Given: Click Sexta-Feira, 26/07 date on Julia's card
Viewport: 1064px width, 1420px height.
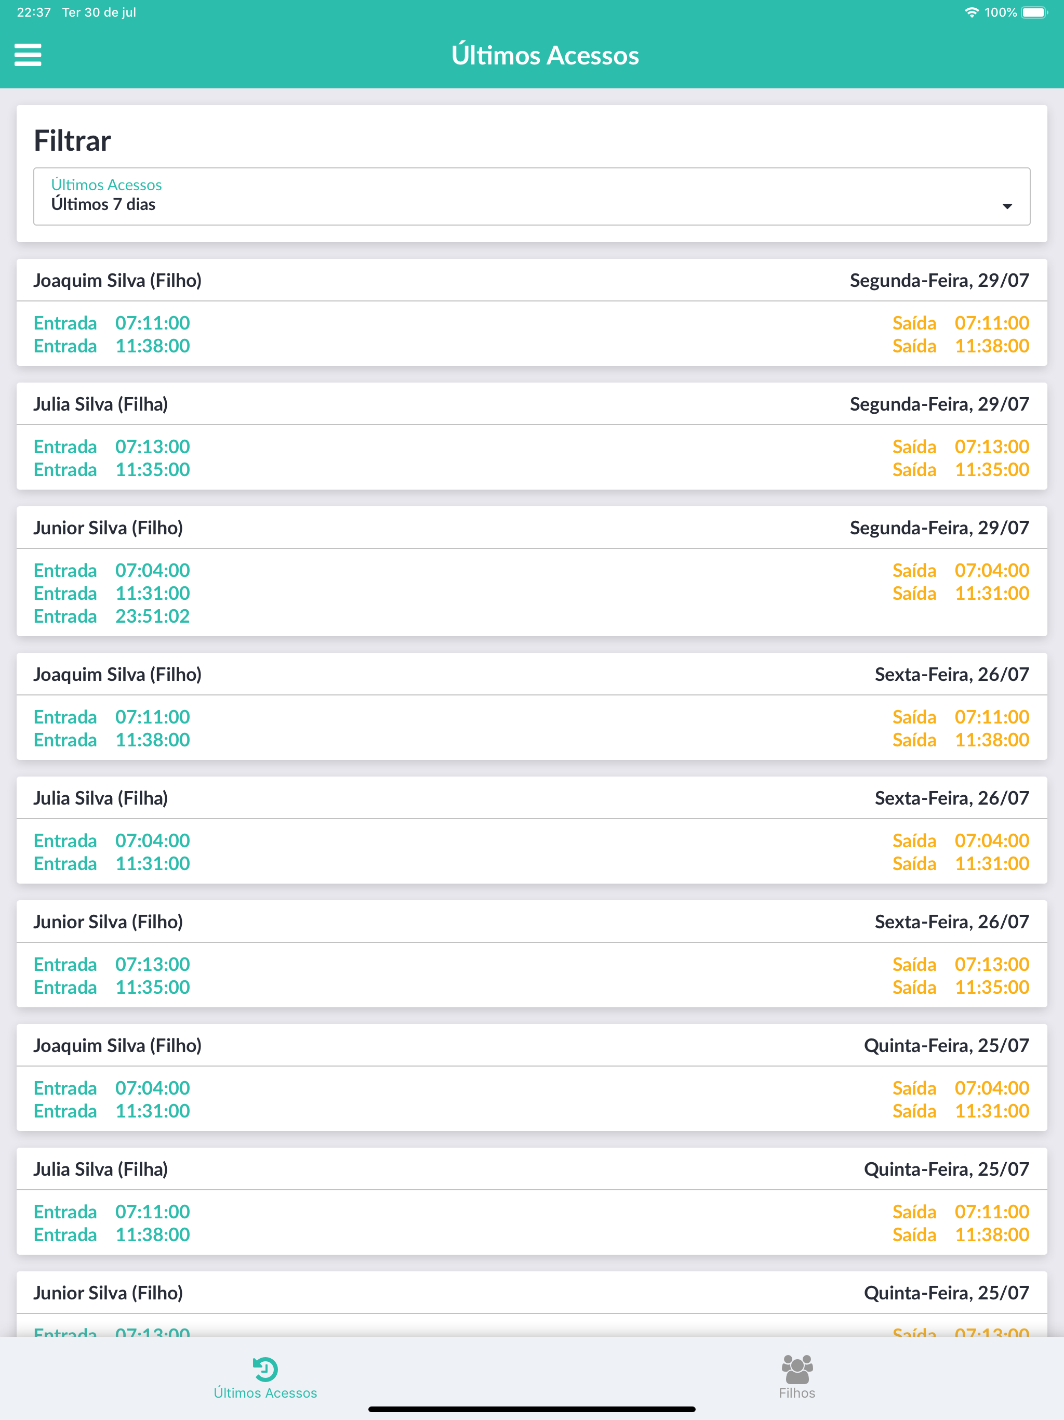Looking at the screenshot, I should (952, 798).
